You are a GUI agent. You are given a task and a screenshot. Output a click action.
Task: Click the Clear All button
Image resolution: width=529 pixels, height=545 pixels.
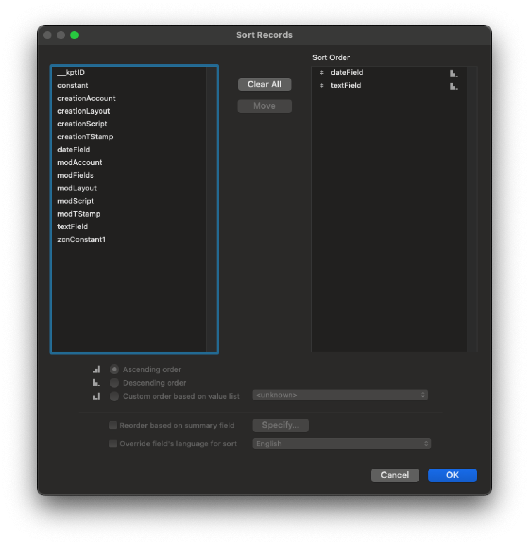[x=264, y=84]
